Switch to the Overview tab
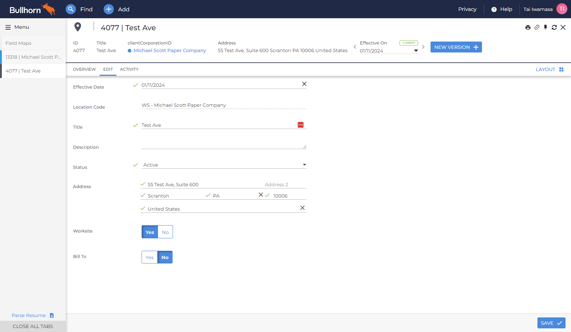Screen dimensions: 571x332 [x=84, y=69]
